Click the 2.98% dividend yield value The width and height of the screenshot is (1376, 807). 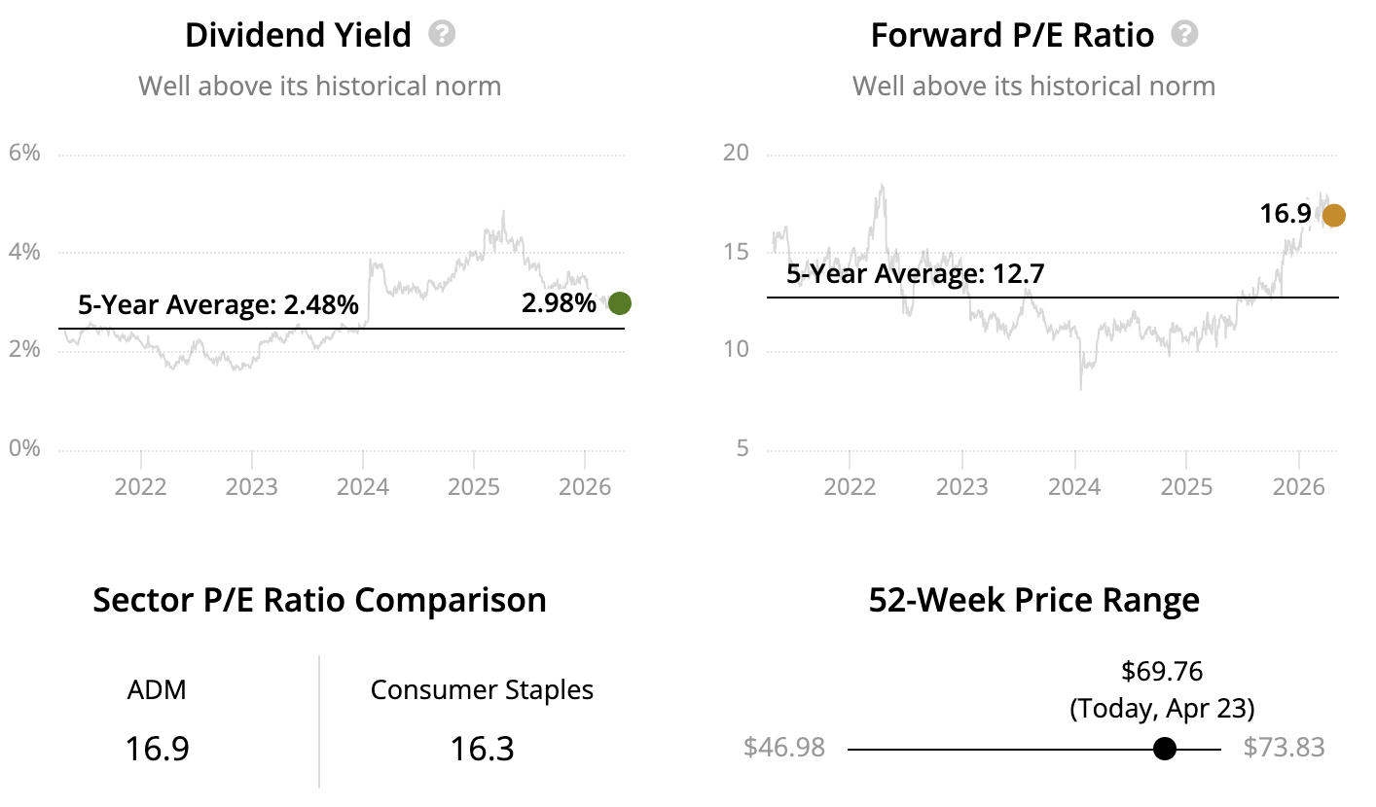coord(559,303)
